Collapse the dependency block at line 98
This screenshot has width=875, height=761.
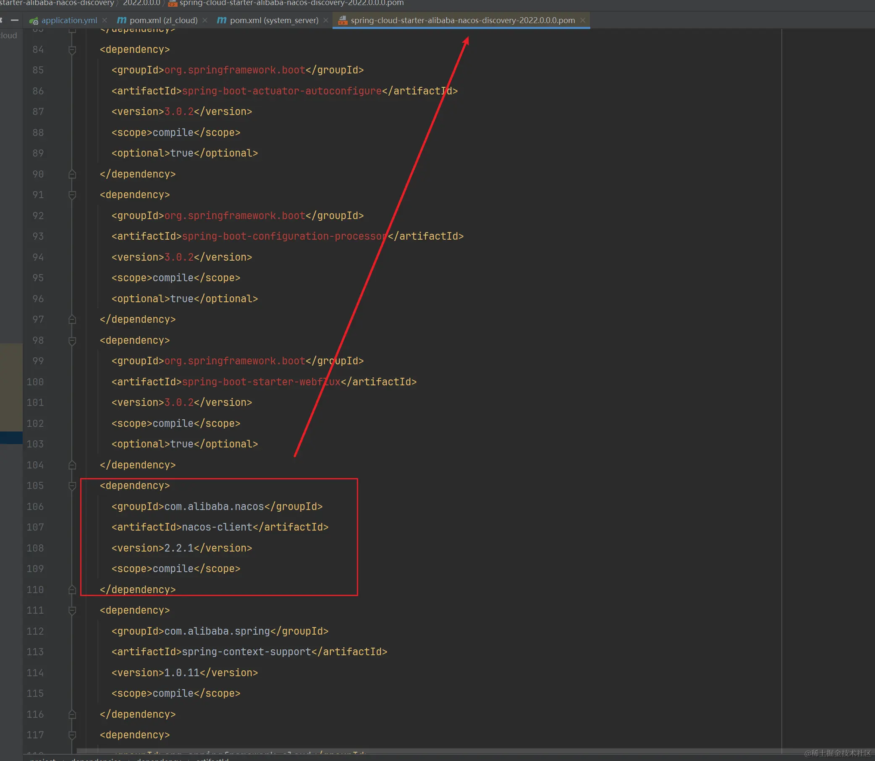click(x=72, y=340)
